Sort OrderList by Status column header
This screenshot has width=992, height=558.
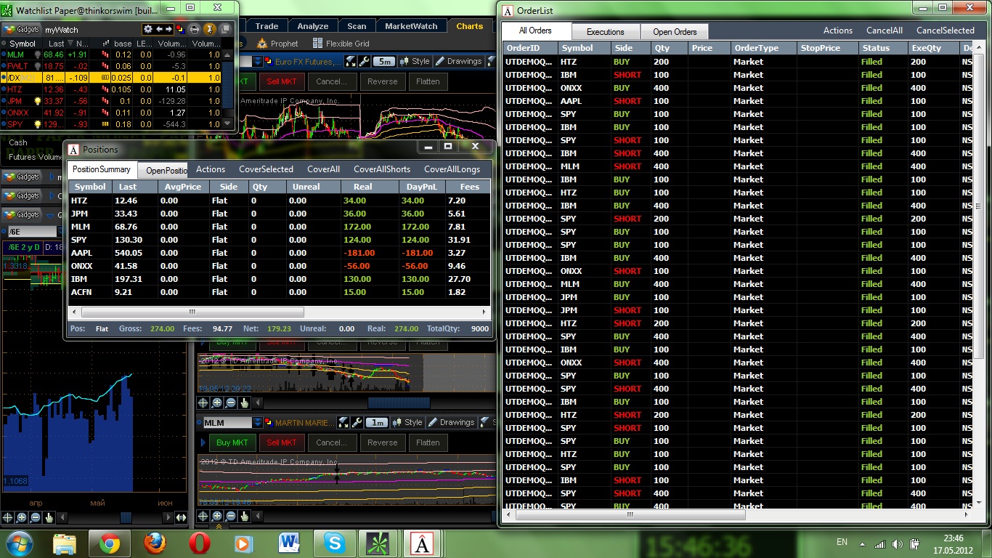pyautogui.click(x=882, y=48)
